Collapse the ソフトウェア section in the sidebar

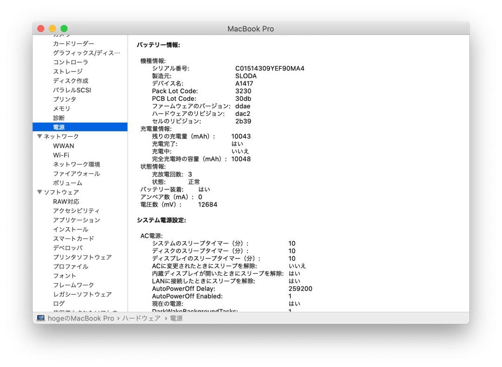[40, 192]
